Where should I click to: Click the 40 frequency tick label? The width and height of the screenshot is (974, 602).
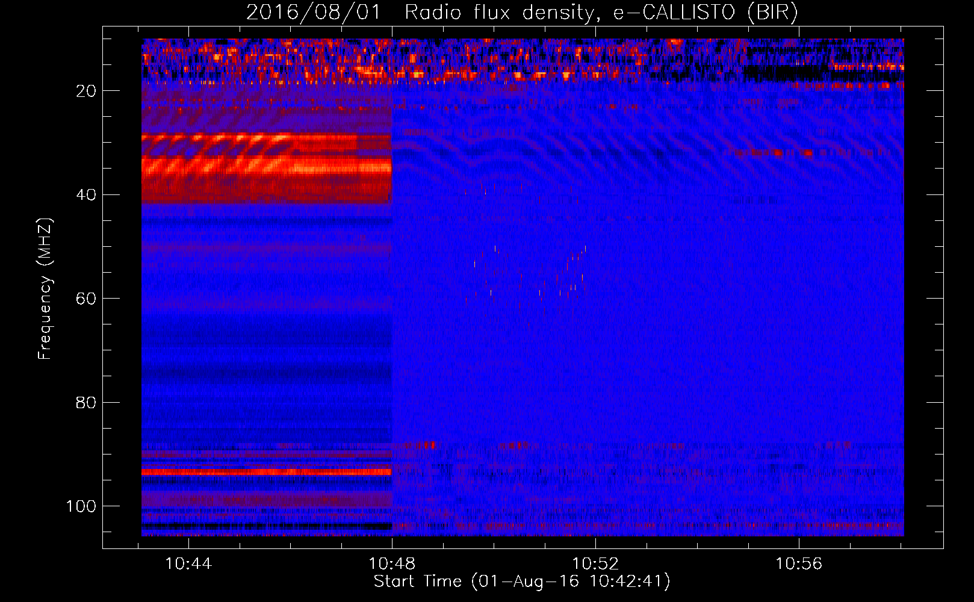click(x=86, y=195)
